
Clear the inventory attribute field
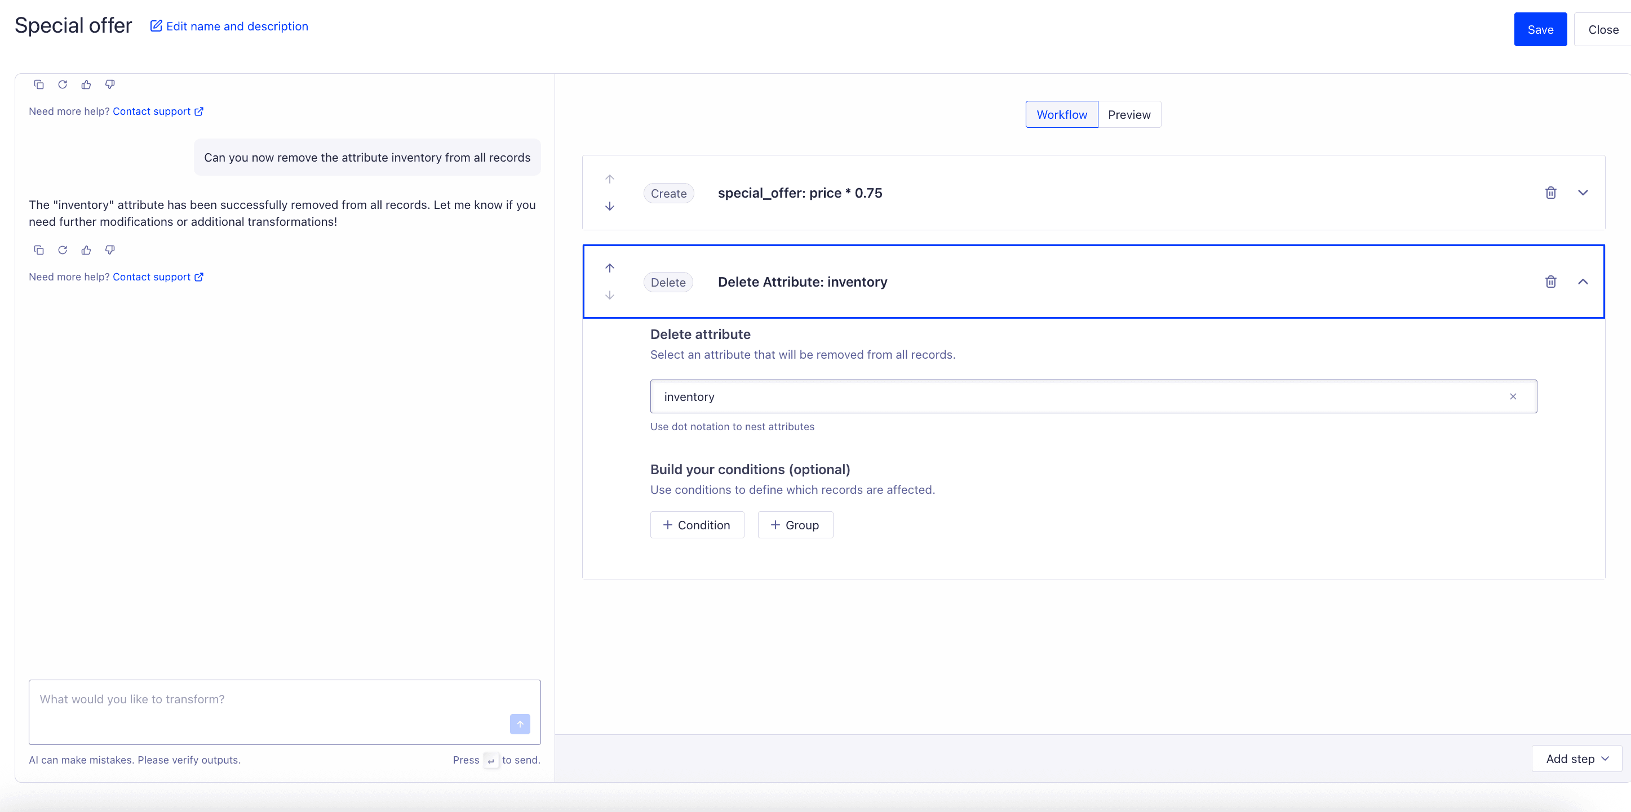click(x=1513, y=396)
